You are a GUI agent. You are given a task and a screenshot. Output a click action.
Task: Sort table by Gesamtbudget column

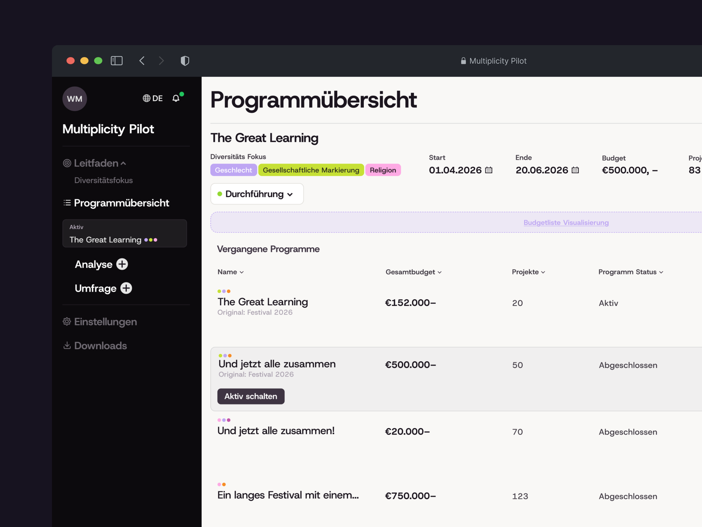click(x=413, y=272)
